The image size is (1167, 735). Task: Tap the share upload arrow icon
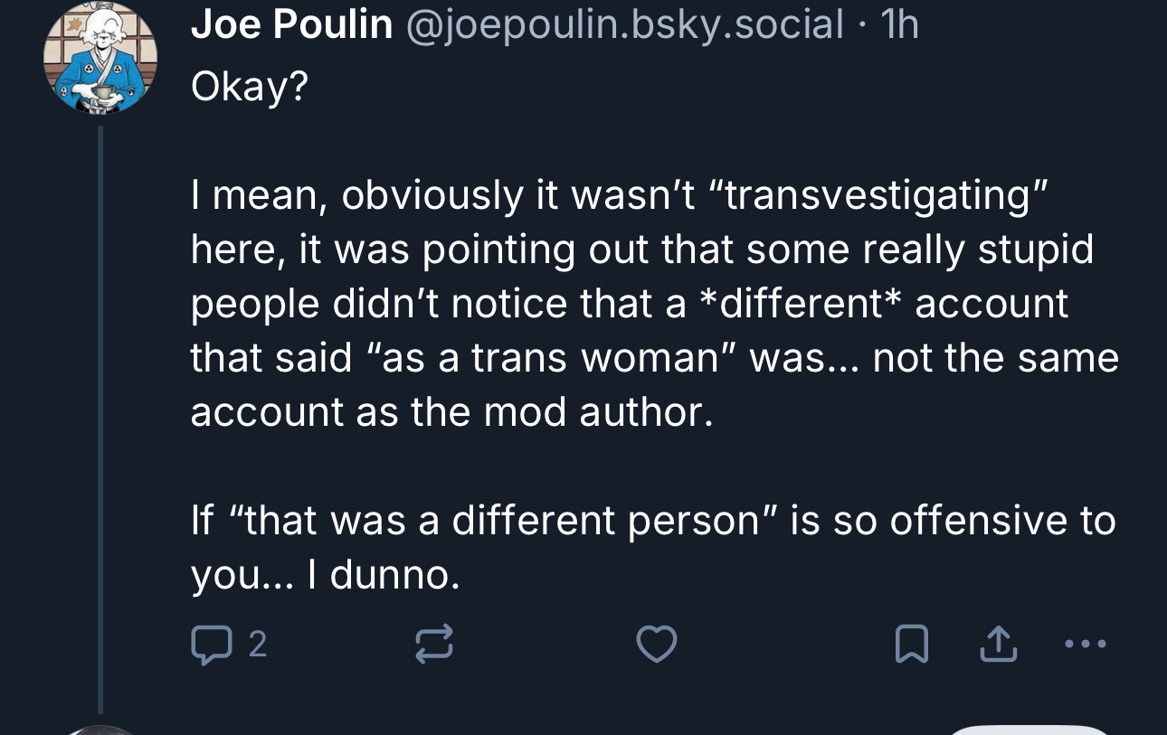(x=995, y=645)
